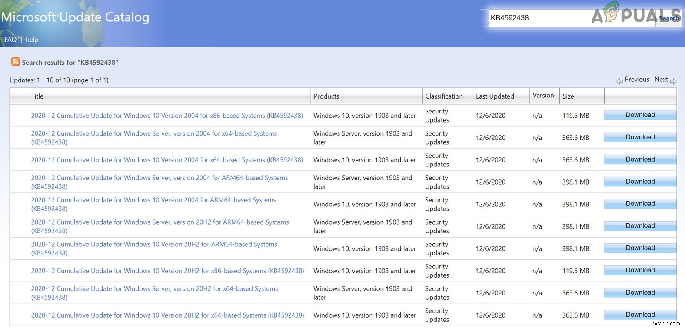Screen dimensions: 685x328
Task: Sort results by Products column
Action: 326,96
